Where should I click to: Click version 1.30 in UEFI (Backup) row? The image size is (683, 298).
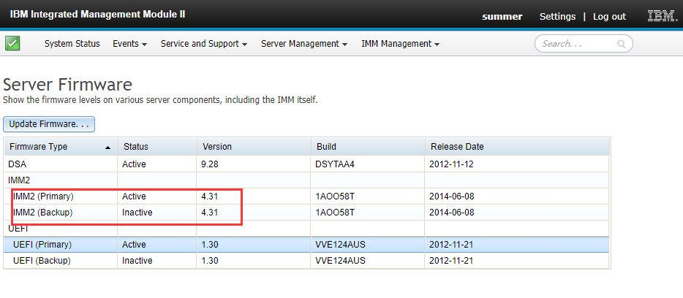(210, 261)
